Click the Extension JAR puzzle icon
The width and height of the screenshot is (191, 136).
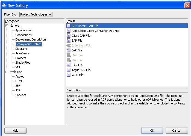69,45
